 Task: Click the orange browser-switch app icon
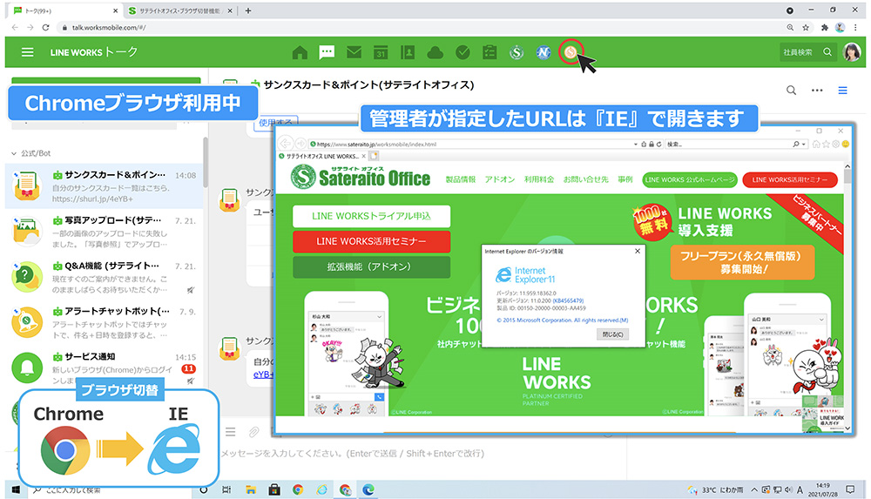coord(571,52)
